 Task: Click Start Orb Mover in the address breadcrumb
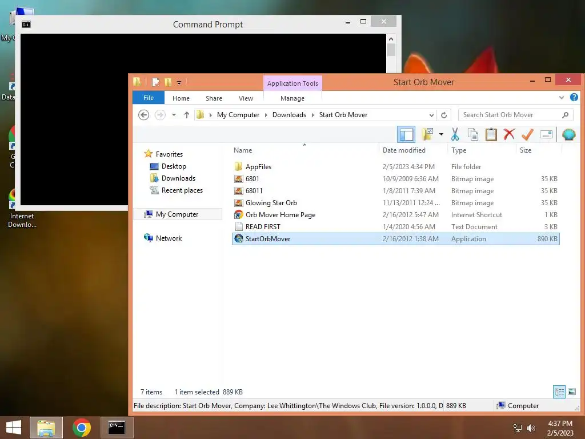point(343,115)
